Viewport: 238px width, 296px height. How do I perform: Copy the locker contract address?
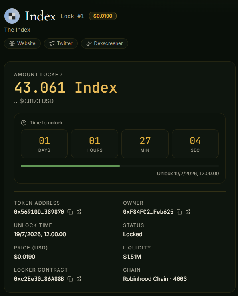tap(70, 279)
